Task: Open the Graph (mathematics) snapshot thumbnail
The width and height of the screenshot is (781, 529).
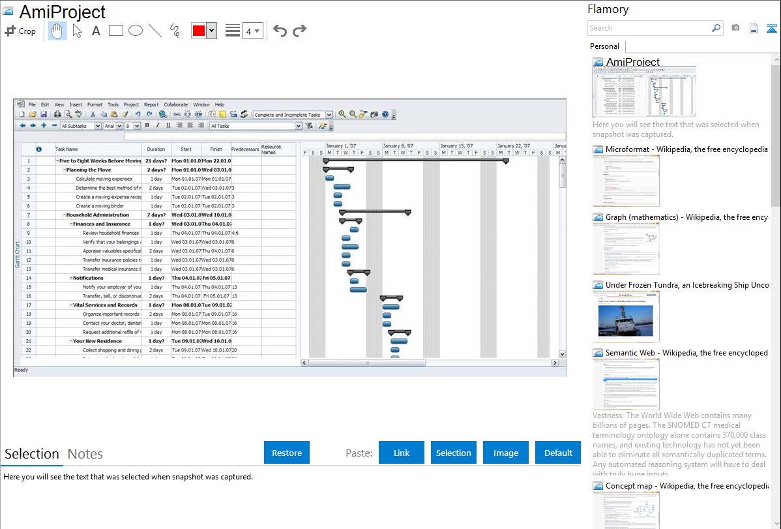Action: (x=626, y=249)
